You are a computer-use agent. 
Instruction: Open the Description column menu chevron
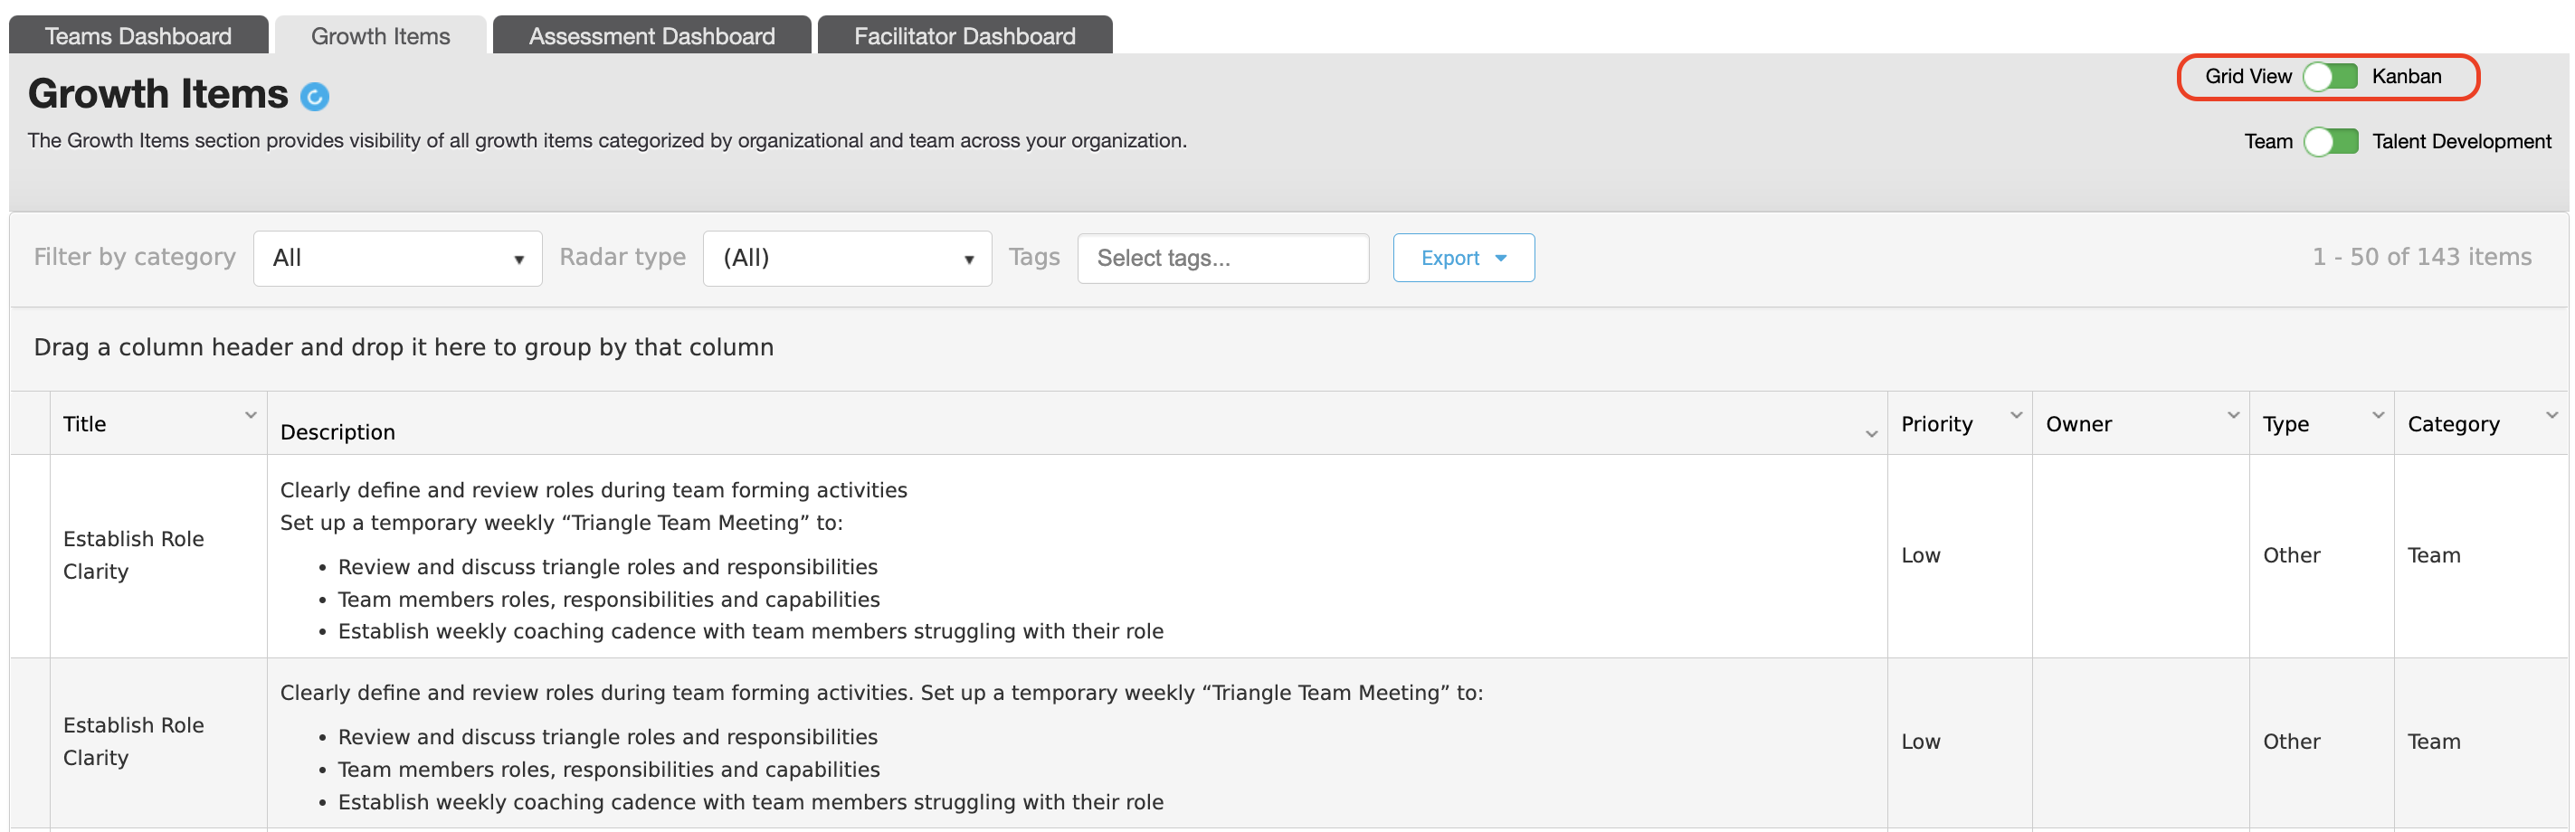click(x=1871, y=434)
